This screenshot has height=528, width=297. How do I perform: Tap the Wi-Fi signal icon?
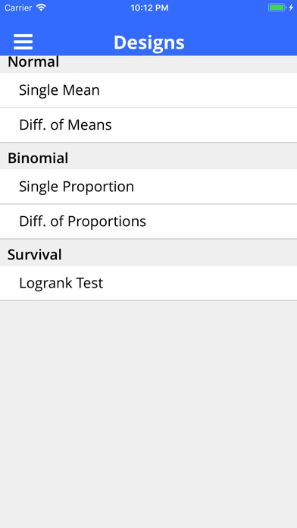pyautogui.click(x=41, y=8)
